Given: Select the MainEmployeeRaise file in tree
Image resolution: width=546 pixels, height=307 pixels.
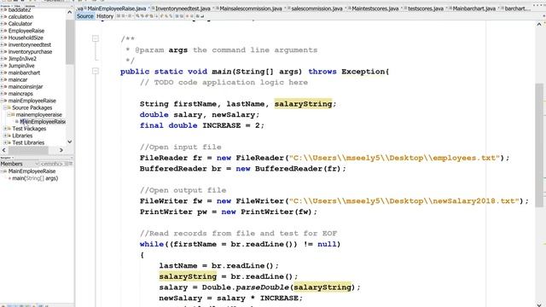Looking at the screenshot, I should [43, 121].
